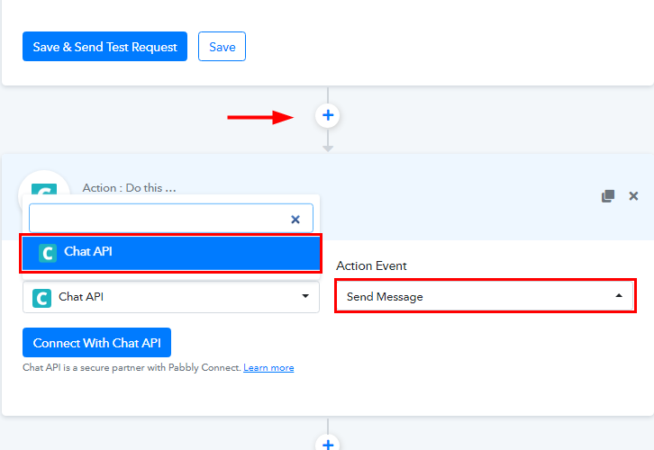Remove the action step with X icon
The image size is (654, 450).
click(x=633, y=196)
